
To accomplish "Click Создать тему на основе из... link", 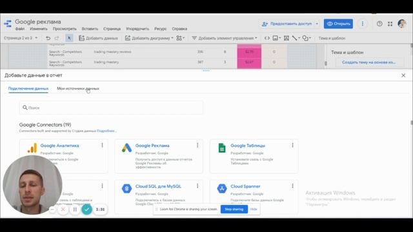I will (x=368, y=63).
